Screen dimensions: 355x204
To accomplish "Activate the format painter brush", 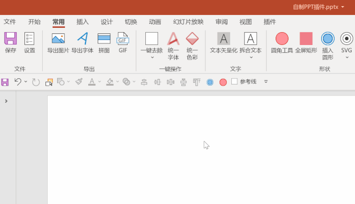I will click(x=79, y=82).
